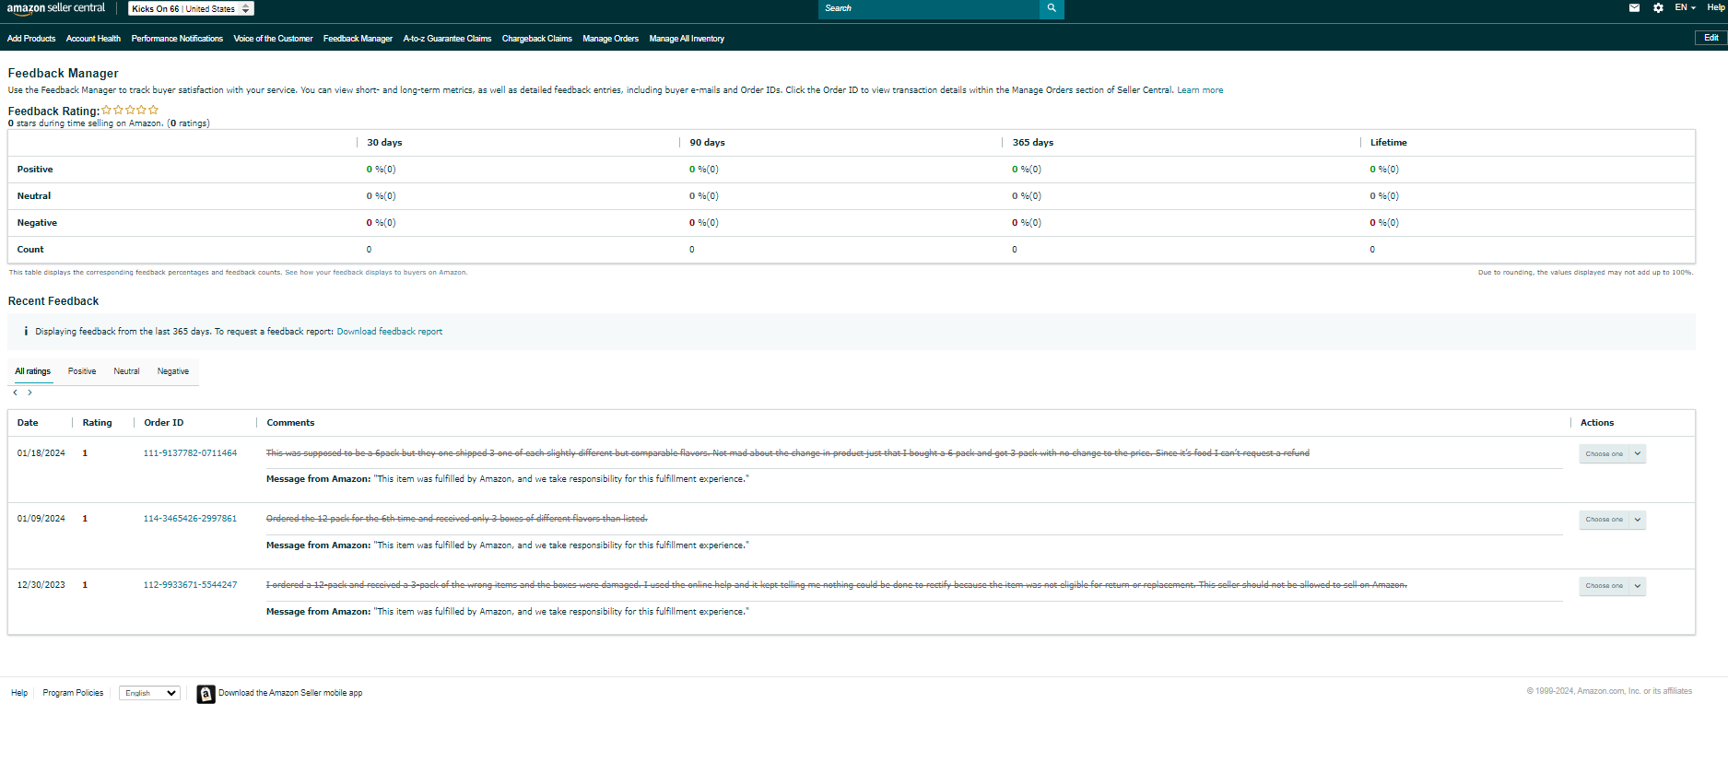Select the Neutral ratings tab
Screen dimensions: 1728x774
126,371
